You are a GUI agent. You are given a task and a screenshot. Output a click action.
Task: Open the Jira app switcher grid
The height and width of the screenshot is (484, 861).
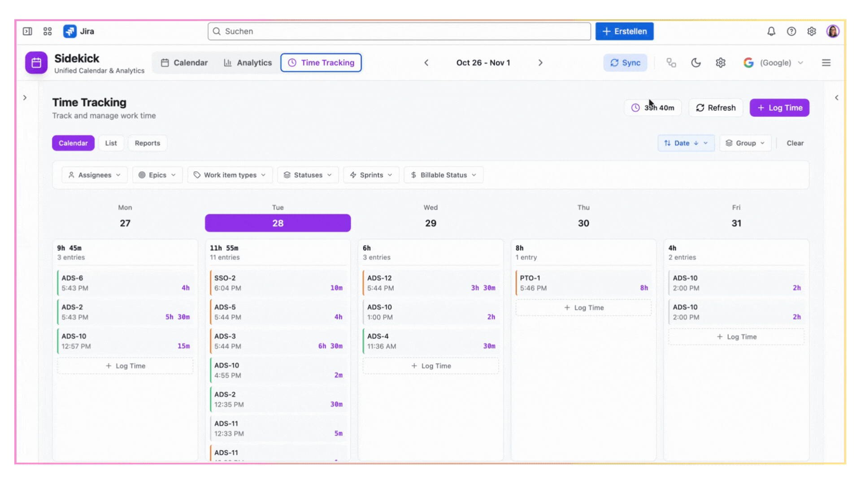click(48, 31)
